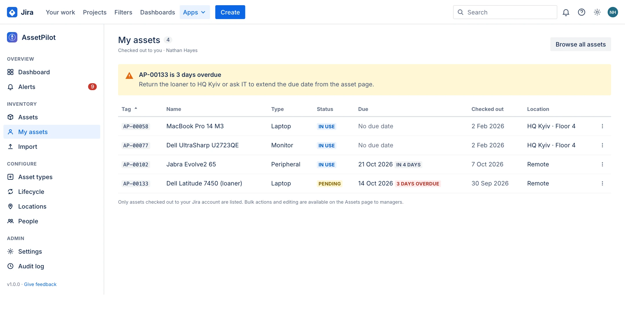This screenshot has width=625, height=312.
Task: Click the Settings gear icon in sidebar
Action: coord(10,251)
